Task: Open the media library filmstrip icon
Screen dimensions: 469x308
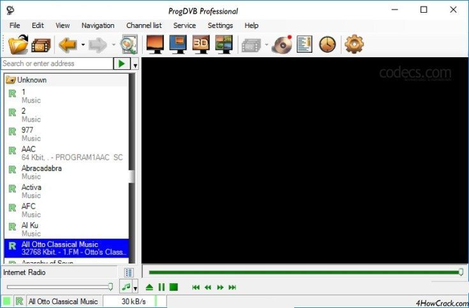Action: coord(41,45)
